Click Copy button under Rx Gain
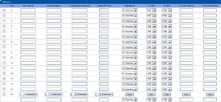 coord(167,95)
